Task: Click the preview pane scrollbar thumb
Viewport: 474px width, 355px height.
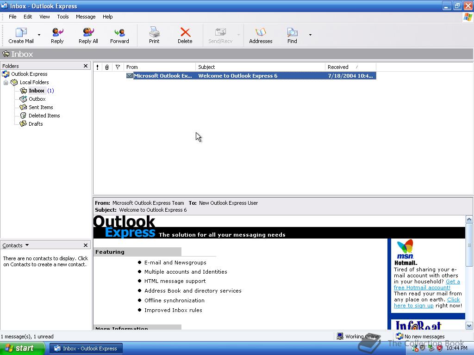Action: 469,245
